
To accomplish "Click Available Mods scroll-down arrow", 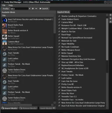I will (x=55, y=103).
